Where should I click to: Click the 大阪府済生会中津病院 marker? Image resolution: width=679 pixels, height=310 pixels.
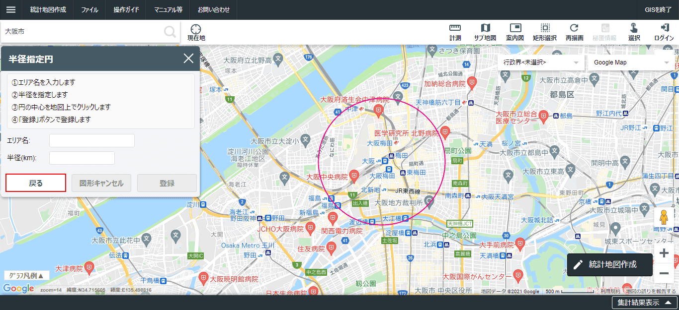[379, 110]
